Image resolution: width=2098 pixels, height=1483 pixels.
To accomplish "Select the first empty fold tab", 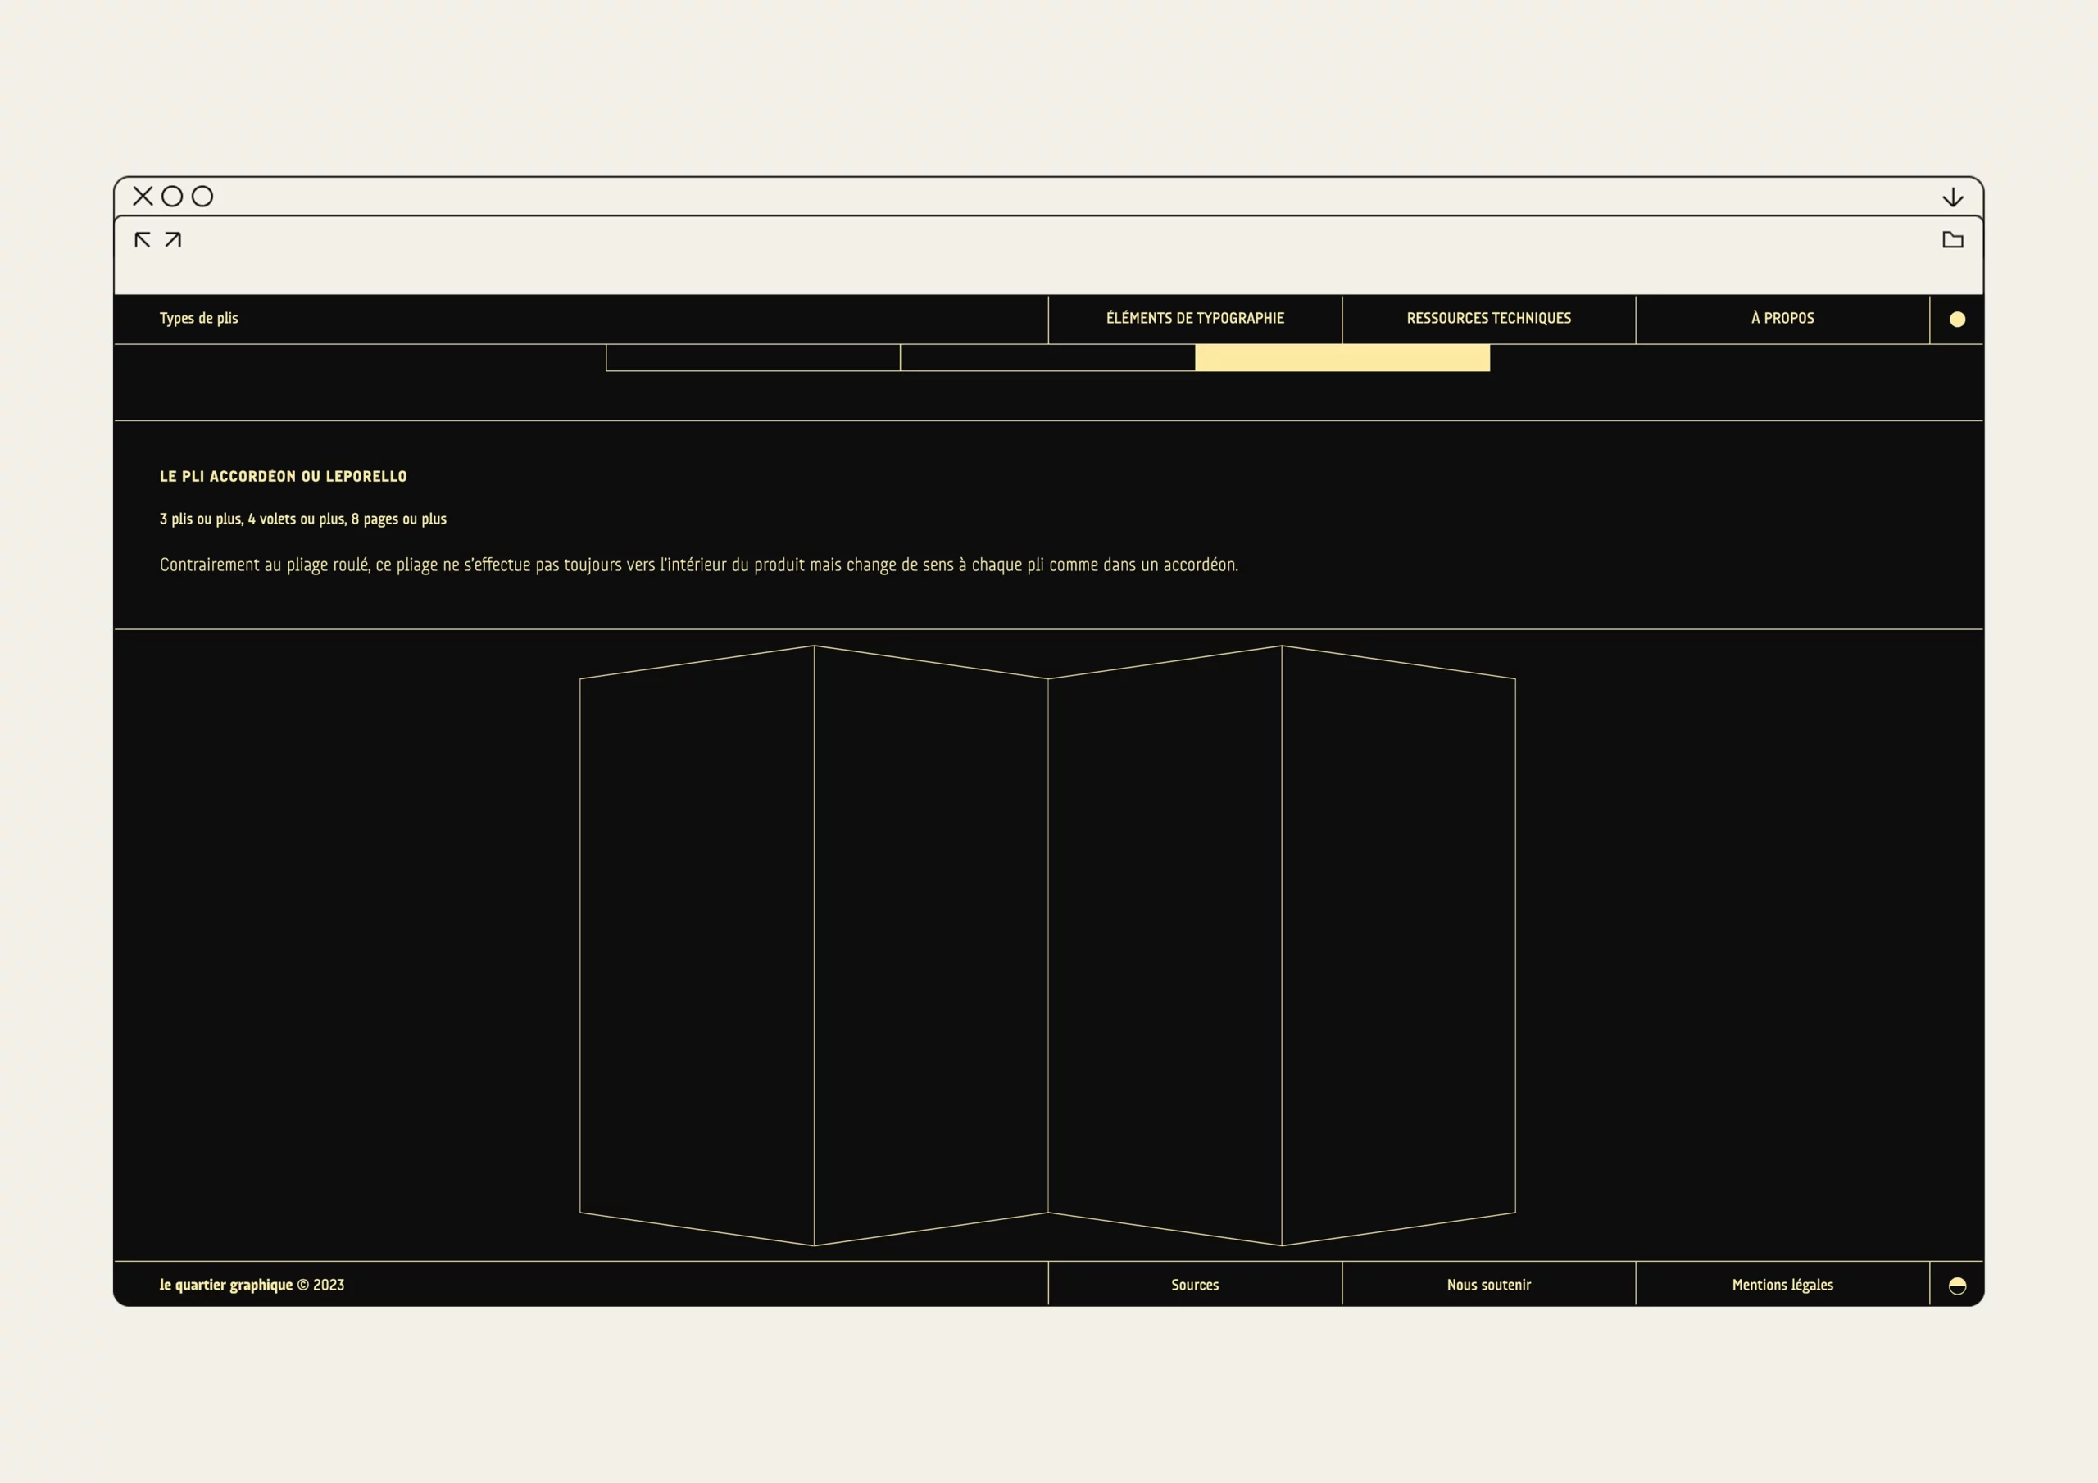I will 753,357.
